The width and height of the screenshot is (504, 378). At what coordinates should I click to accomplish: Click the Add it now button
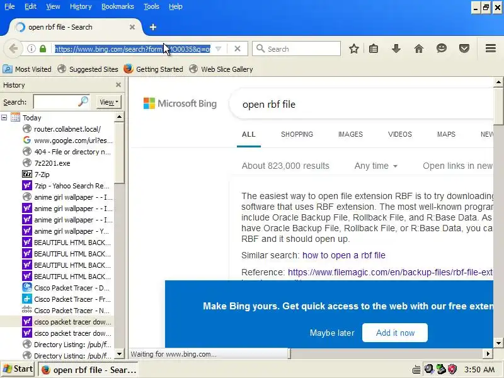(395, 333)
